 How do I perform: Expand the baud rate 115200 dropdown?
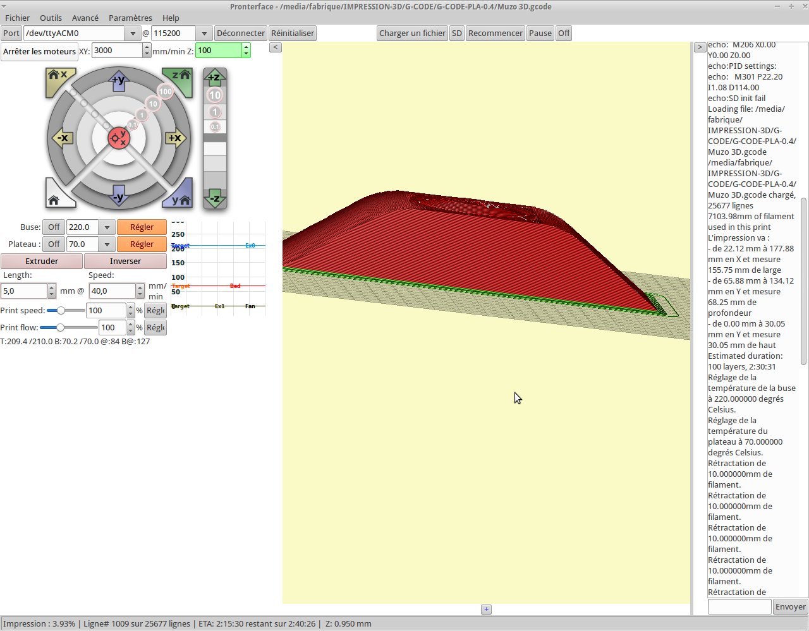[x=204, y=33]
